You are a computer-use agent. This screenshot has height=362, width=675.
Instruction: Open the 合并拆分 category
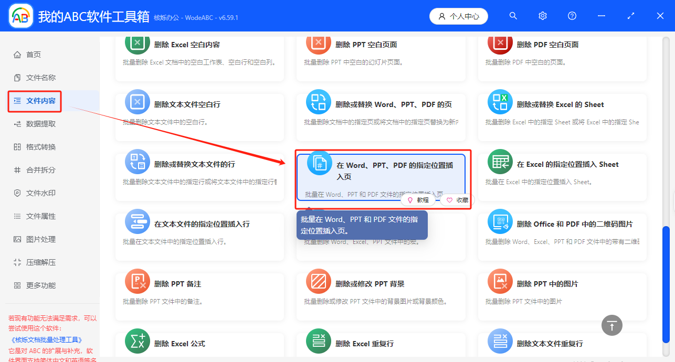(x=33, y=171)
